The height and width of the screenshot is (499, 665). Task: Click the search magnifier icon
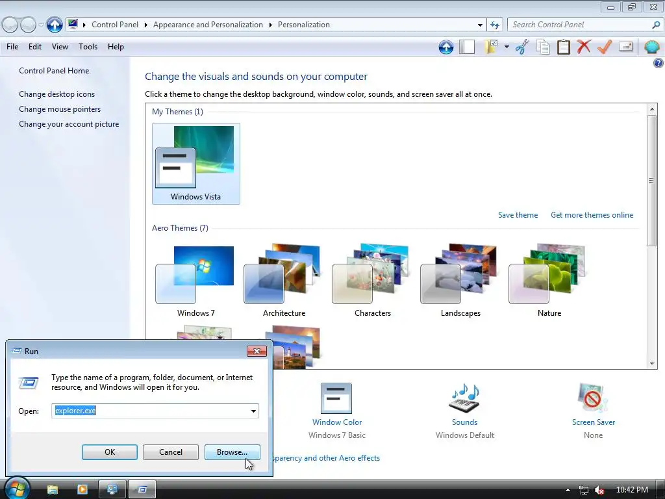(x=656, y=25)
